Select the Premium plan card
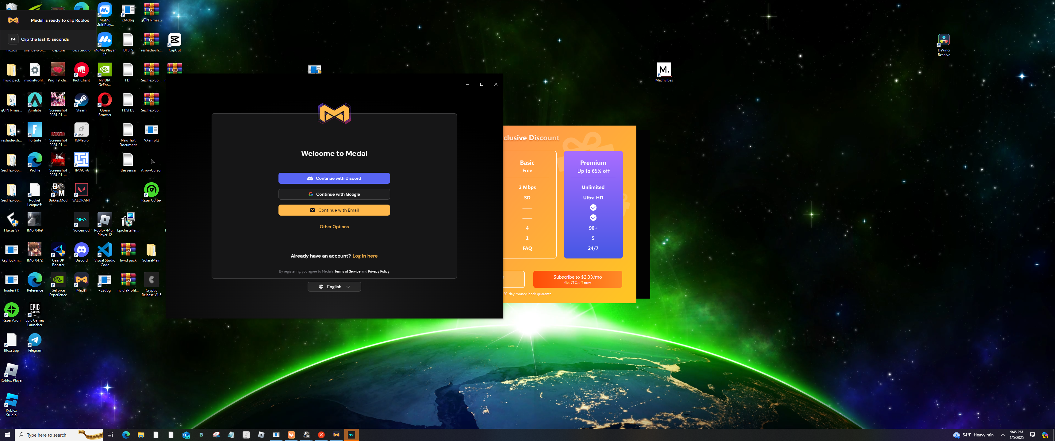 593,205
